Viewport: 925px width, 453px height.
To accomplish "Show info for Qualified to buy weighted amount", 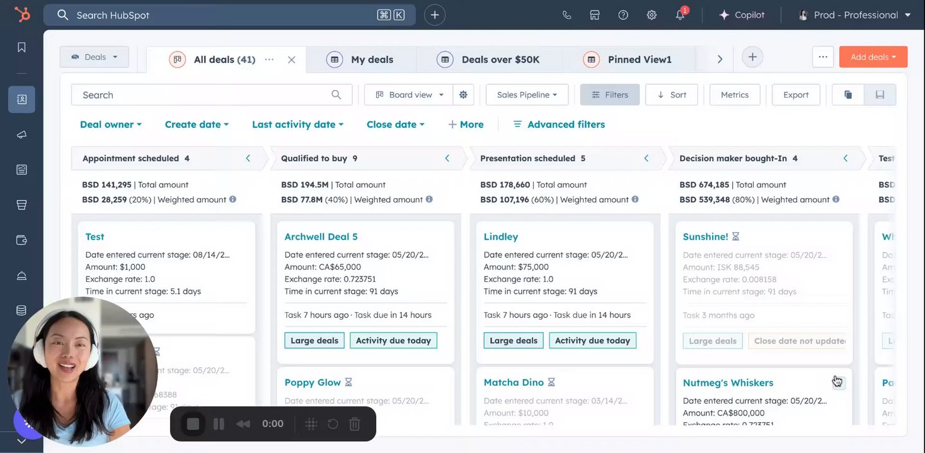I will [x=429, y=199].
